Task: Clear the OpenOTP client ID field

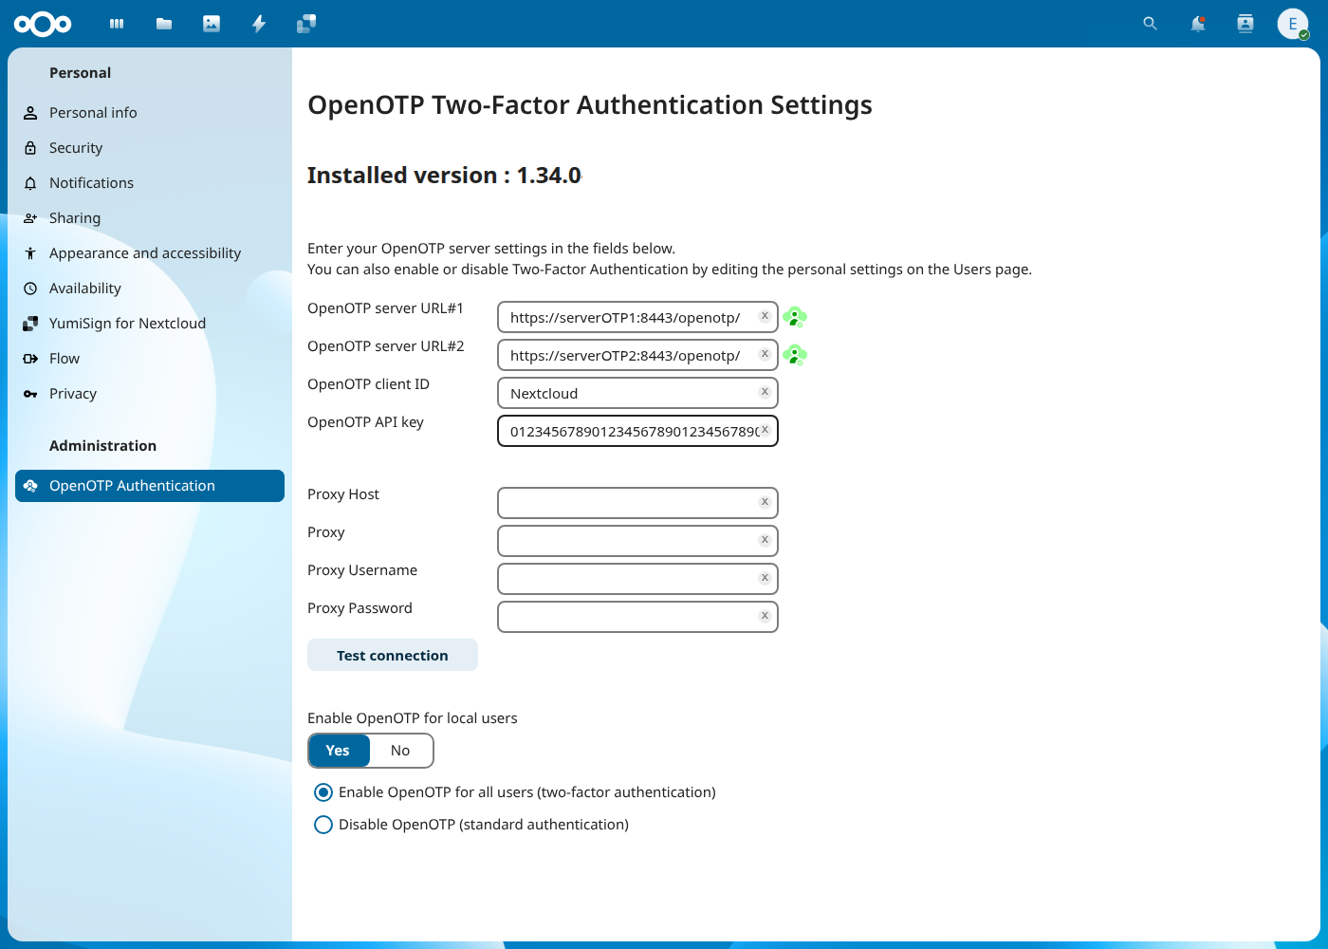Action: [765, 392]
